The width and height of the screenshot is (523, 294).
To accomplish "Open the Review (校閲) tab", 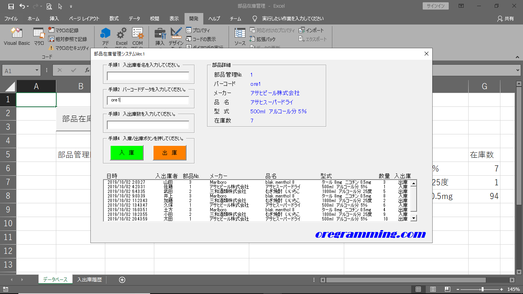I will click(155, 18).
